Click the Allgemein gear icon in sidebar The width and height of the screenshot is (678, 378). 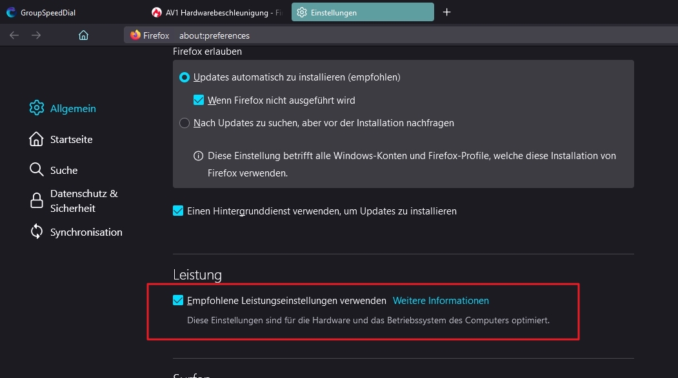(x=37, y=108)
